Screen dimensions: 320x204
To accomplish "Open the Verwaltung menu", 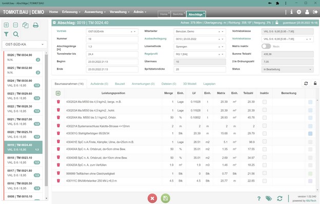I will click(119, 12).
